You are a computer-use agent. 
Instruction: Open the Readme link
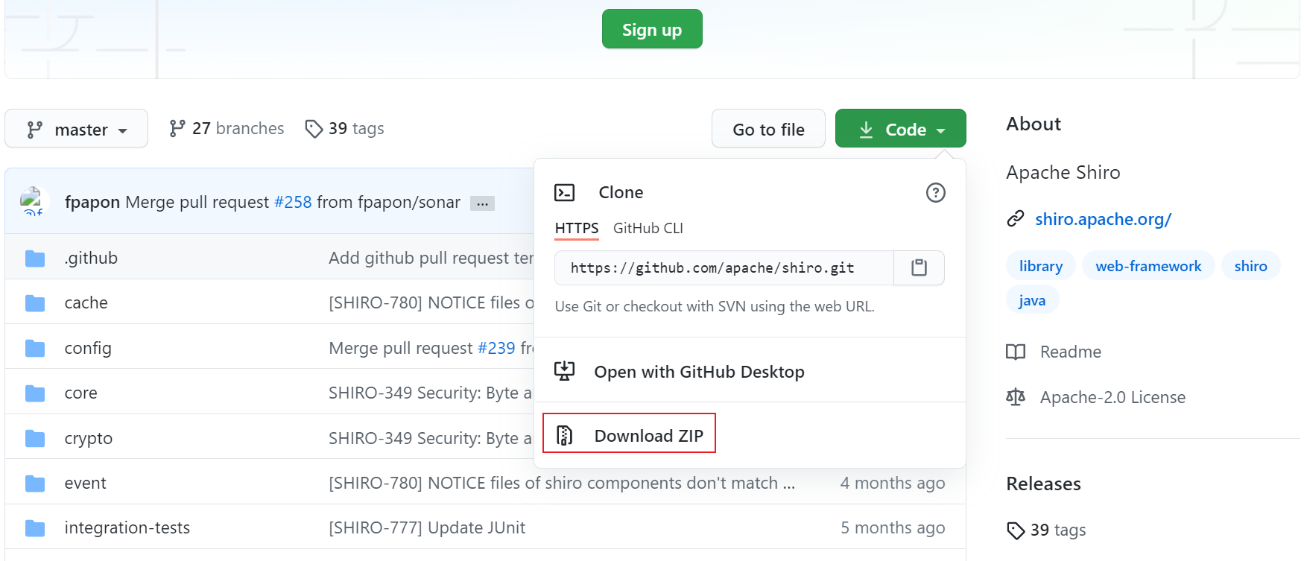pos(1070,352)
